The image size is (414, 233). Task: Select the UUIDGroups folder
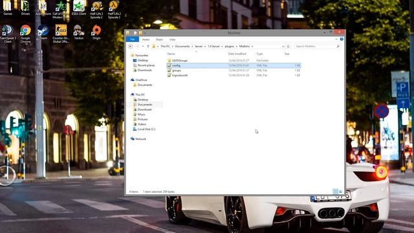[x=234, y=60]
